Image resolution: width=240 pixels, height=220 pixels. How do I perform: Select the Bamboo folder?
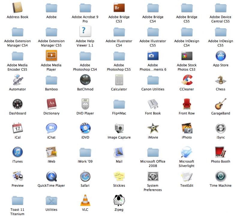pyautogui.click(x=51, y=80)
